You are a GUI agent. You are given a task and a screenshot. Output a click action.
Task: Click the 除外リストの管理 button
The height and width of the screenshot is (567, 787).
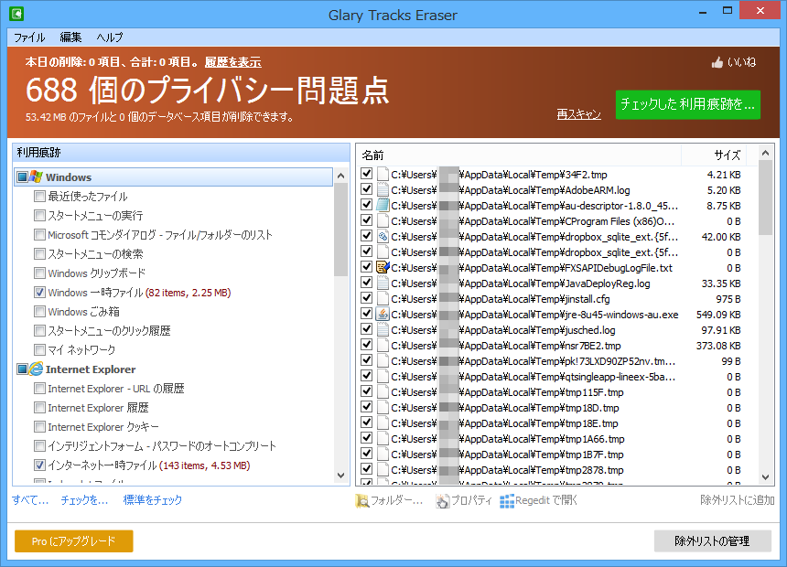(712, 540)
